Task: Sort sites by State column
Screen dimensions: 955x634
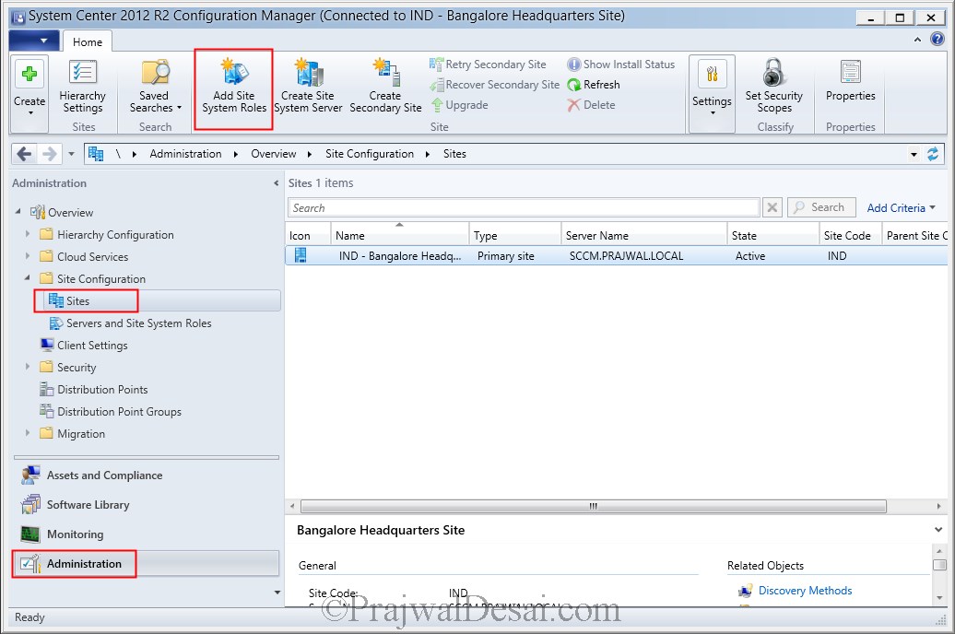Action: pyautogui.click(x=773, y=235)
